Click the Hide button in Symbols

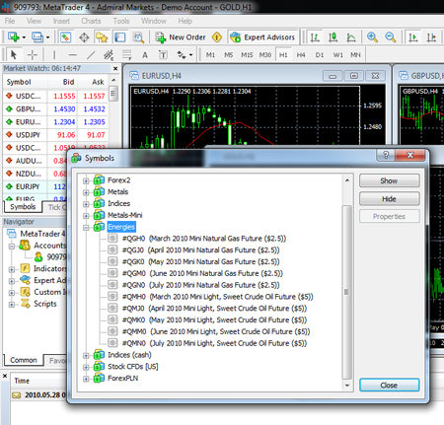pos(389,199)
